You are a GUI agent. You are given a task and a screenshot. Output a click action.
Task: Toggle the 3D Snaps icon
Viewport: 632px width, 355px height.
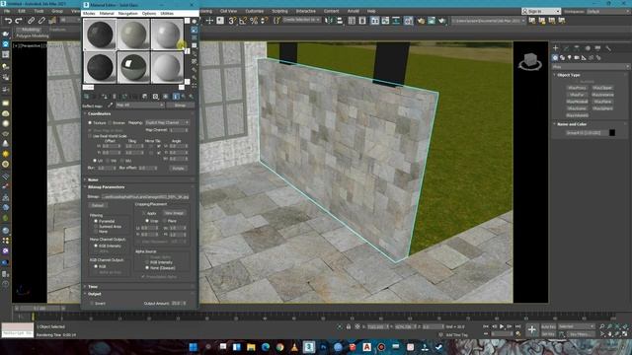(x=232, y=21)
